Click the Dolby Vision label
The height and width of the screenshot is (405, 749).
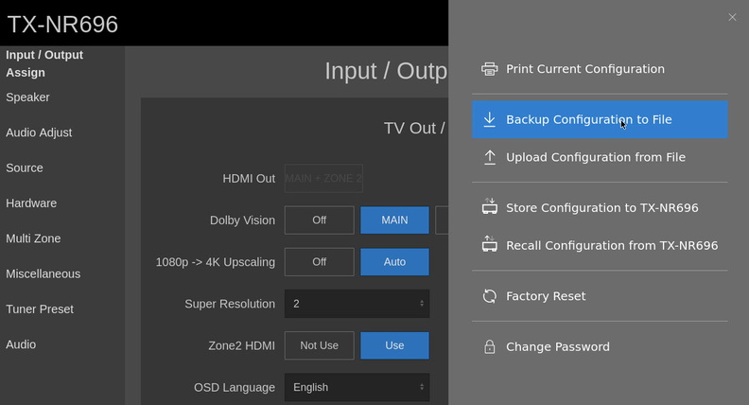242,220
